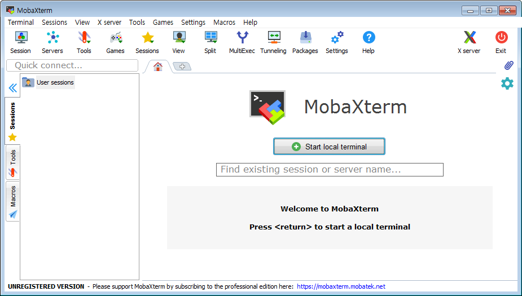Open the Servers toolbar icon
The height and width of the screenshot is (296, 522).
tap(52, 42)
